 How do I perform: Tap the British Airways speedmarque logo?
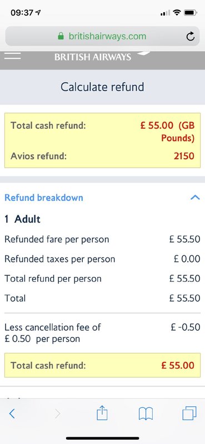[144, 53]
